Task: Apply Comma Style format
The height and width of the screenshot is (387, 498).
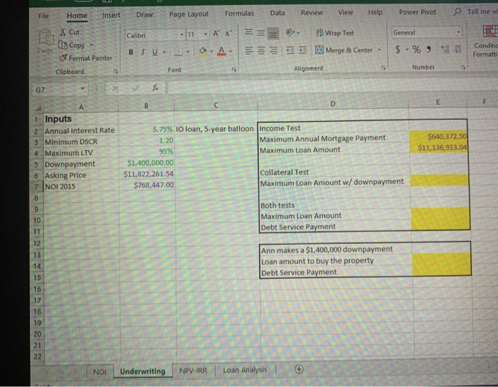Action: click(x=429, y=49)
